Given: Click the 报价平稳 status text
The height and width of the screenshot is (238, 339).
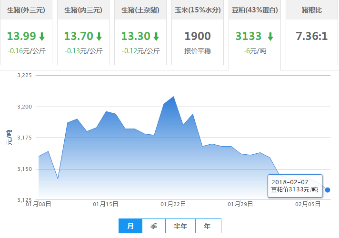Looking at the screenshot, I should (198, 51).
